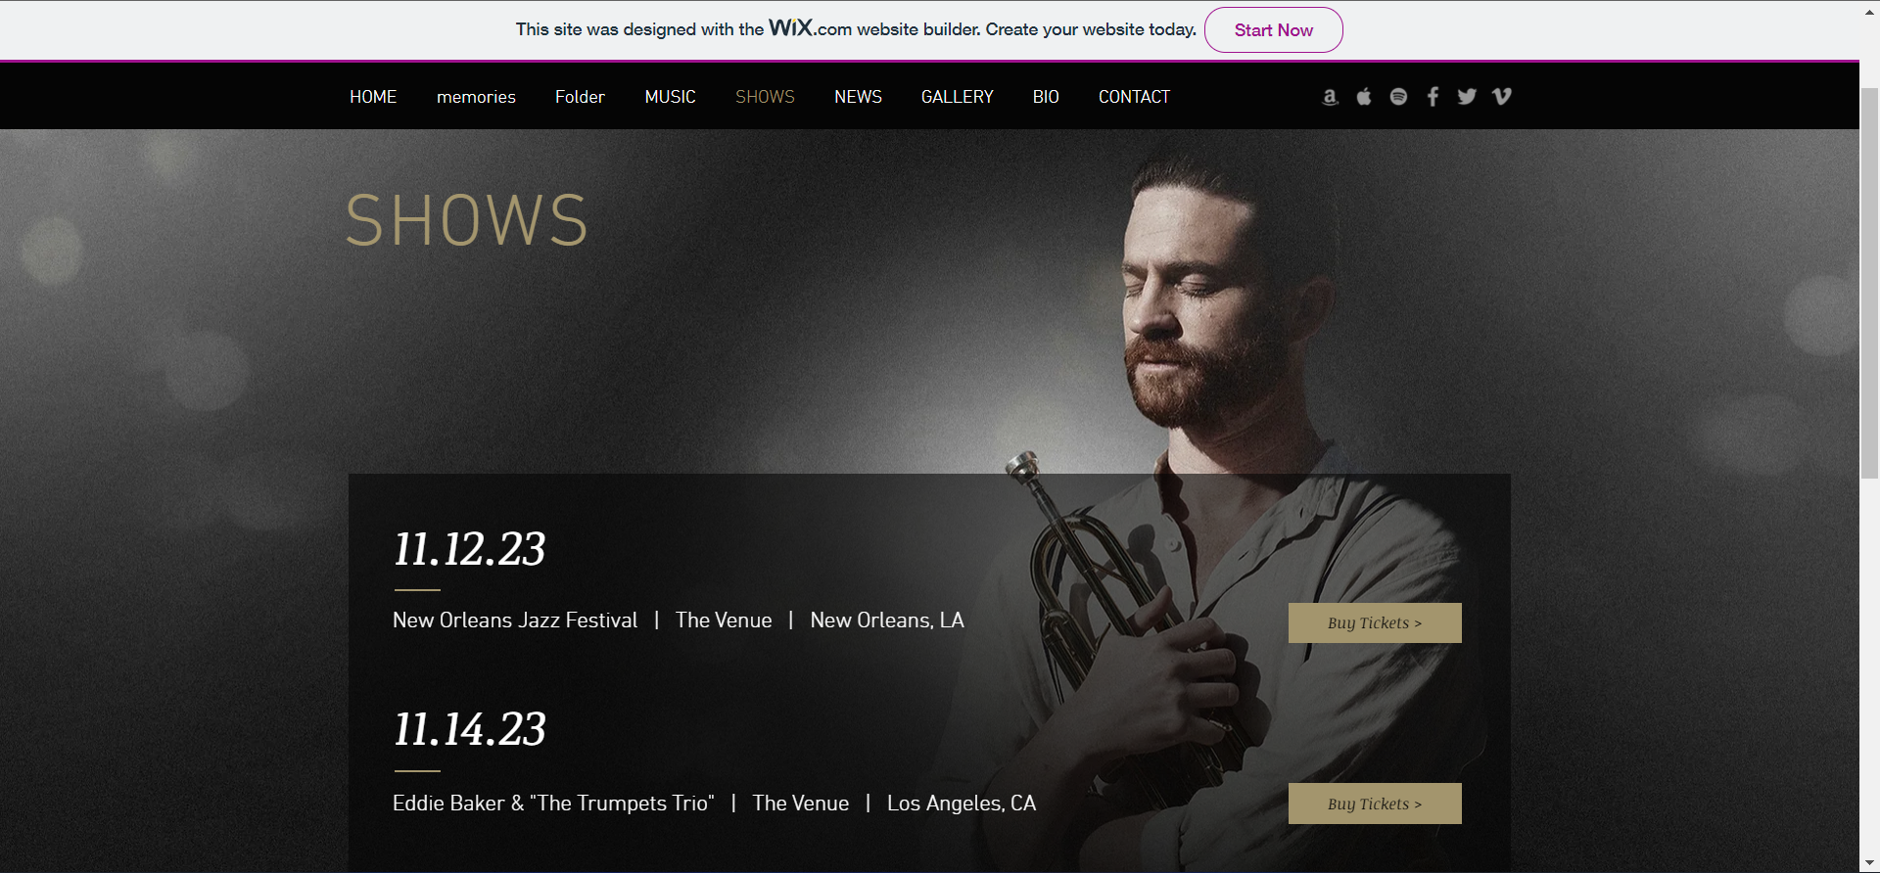This screenshot has width=1880, height=873.
Task: Visit the Twitter bird icon link
Action: (x=1467, y=97)
